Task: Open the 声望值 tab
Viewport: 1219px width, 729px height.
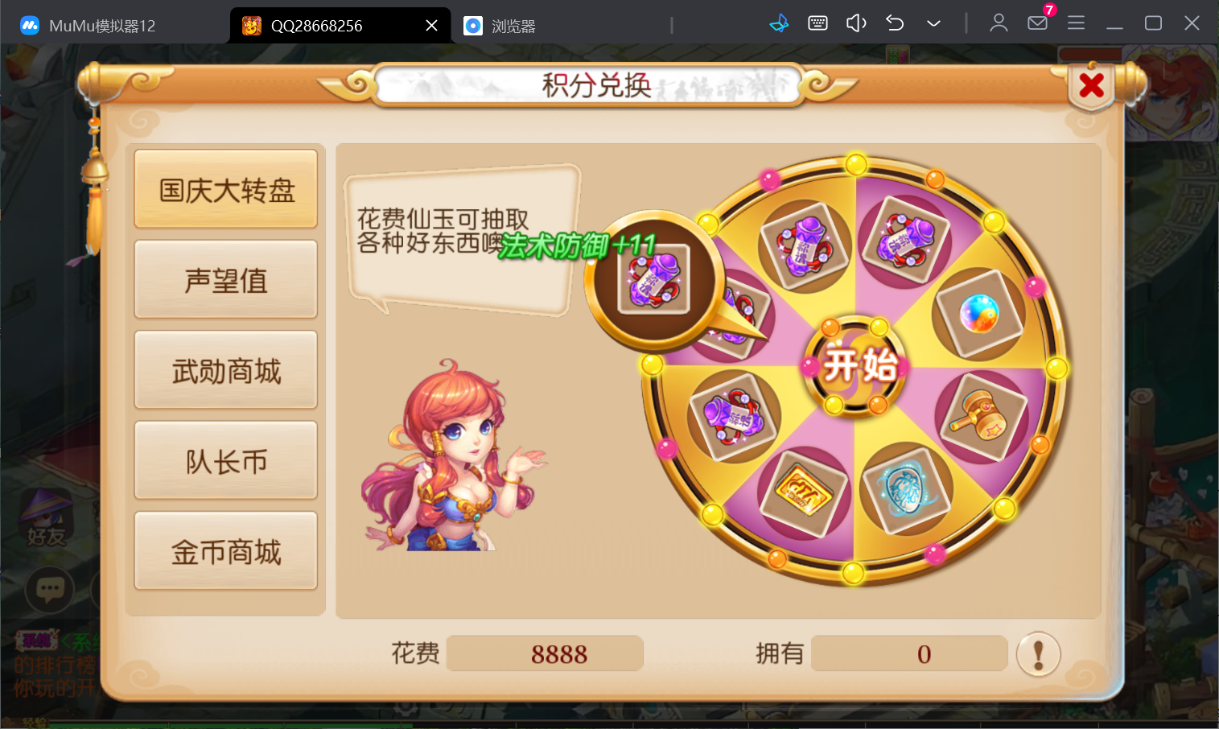Action: click(226, 279)
